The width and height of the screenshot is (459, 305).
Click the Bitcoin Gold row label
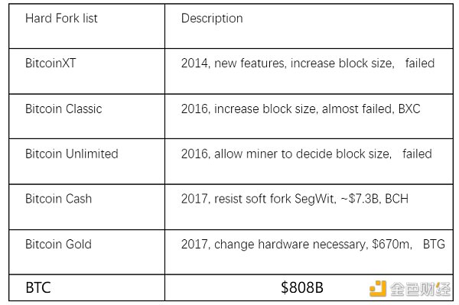tap(58, 244)
